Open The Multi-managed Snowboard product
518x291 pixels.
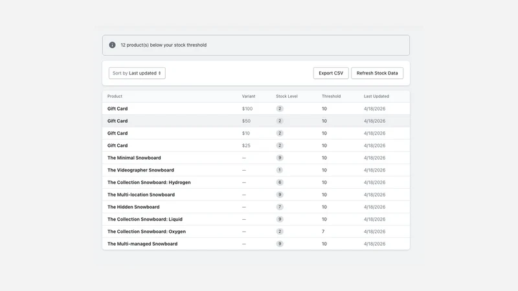pos(142,244)
